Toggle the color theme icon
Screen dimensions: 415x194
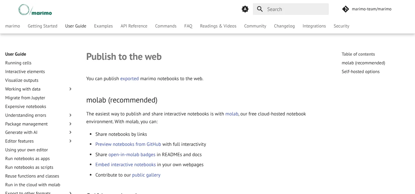[245, 9]
